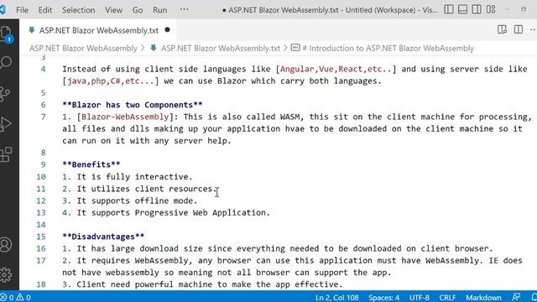Screen dimensions: 537x302
Task: Toggle the secondary side bar layout icon
Action: 477,9
